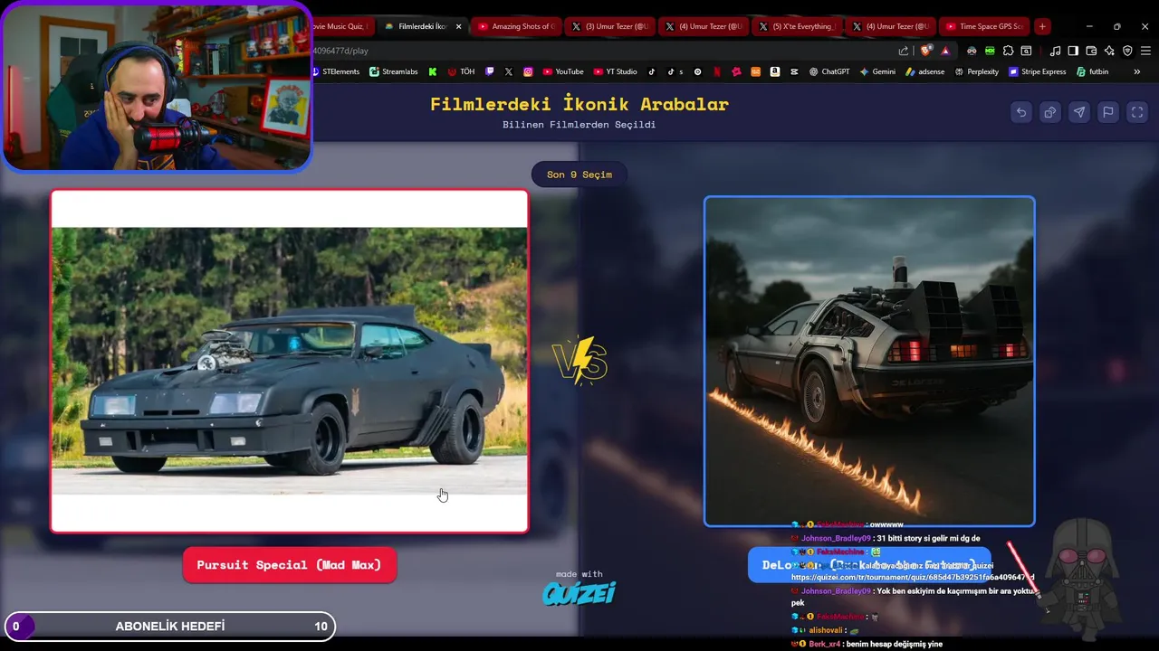Select the Mad Max Pursuit Special car image
The width and height of the screenshot is (1159, 651).
pos(290,361)
